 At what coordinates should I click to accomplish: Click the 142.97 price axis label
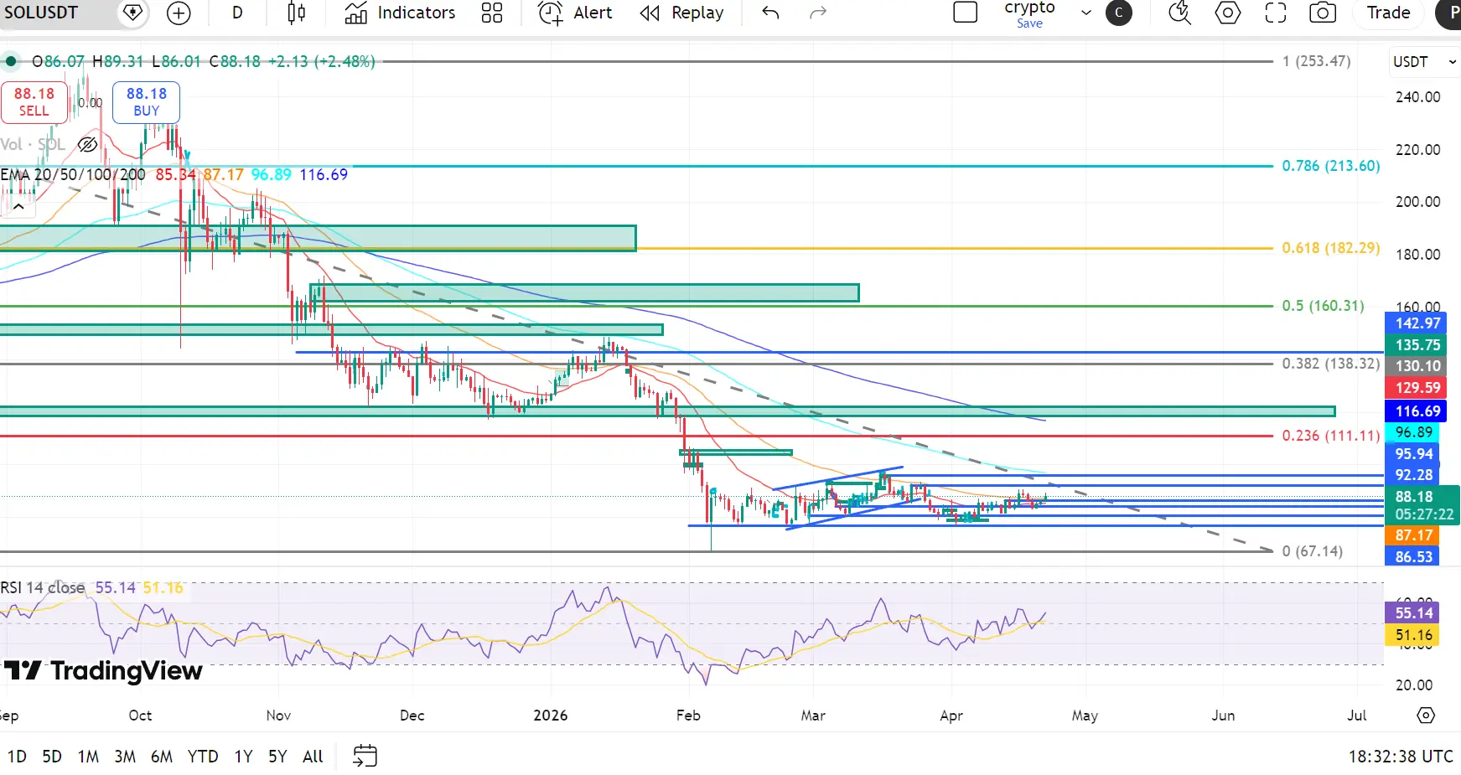pos(1416,323)
